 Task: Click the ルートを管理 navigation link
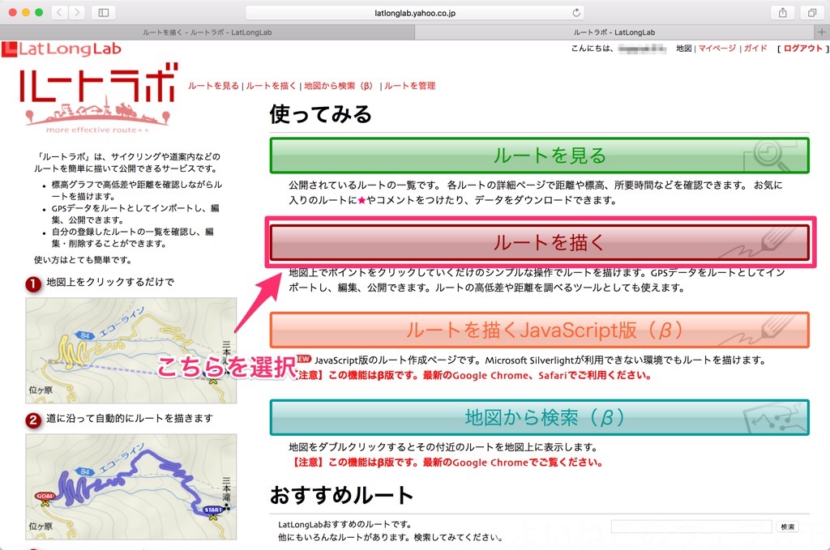coord(410,86)
